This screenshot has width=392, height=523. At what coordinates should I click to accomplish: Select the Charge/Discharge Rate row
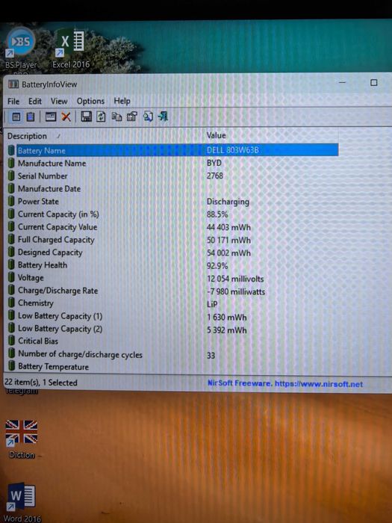172,291
